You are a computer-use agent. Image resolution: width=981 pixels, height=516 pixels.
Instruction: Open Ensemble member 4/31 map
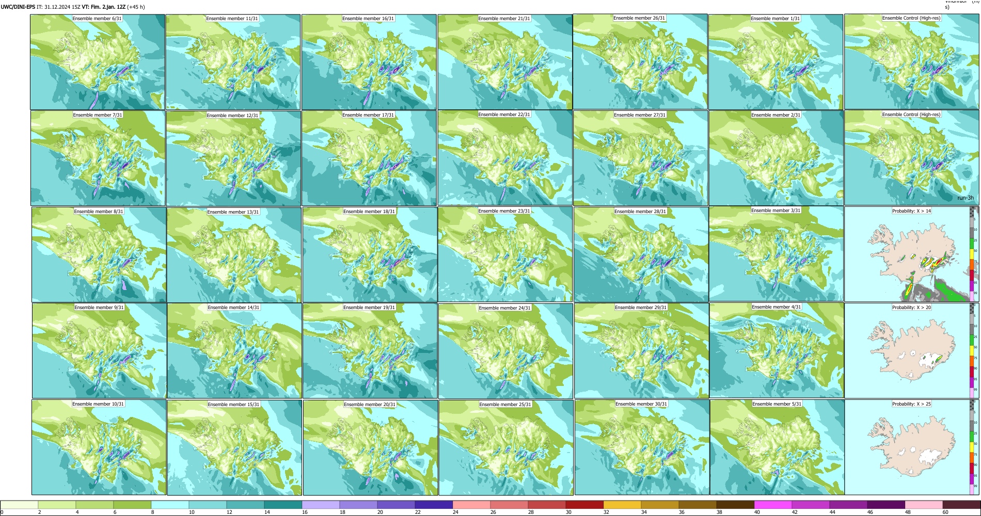777,350
